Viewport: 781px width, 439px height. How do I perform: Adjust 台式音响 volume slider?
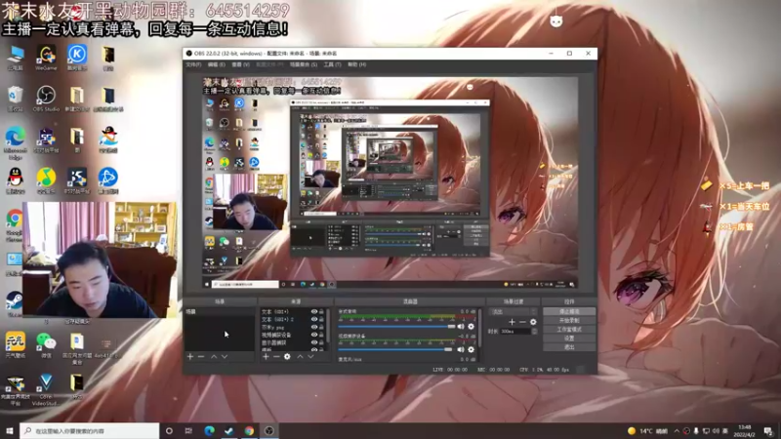tap(397, 327)
